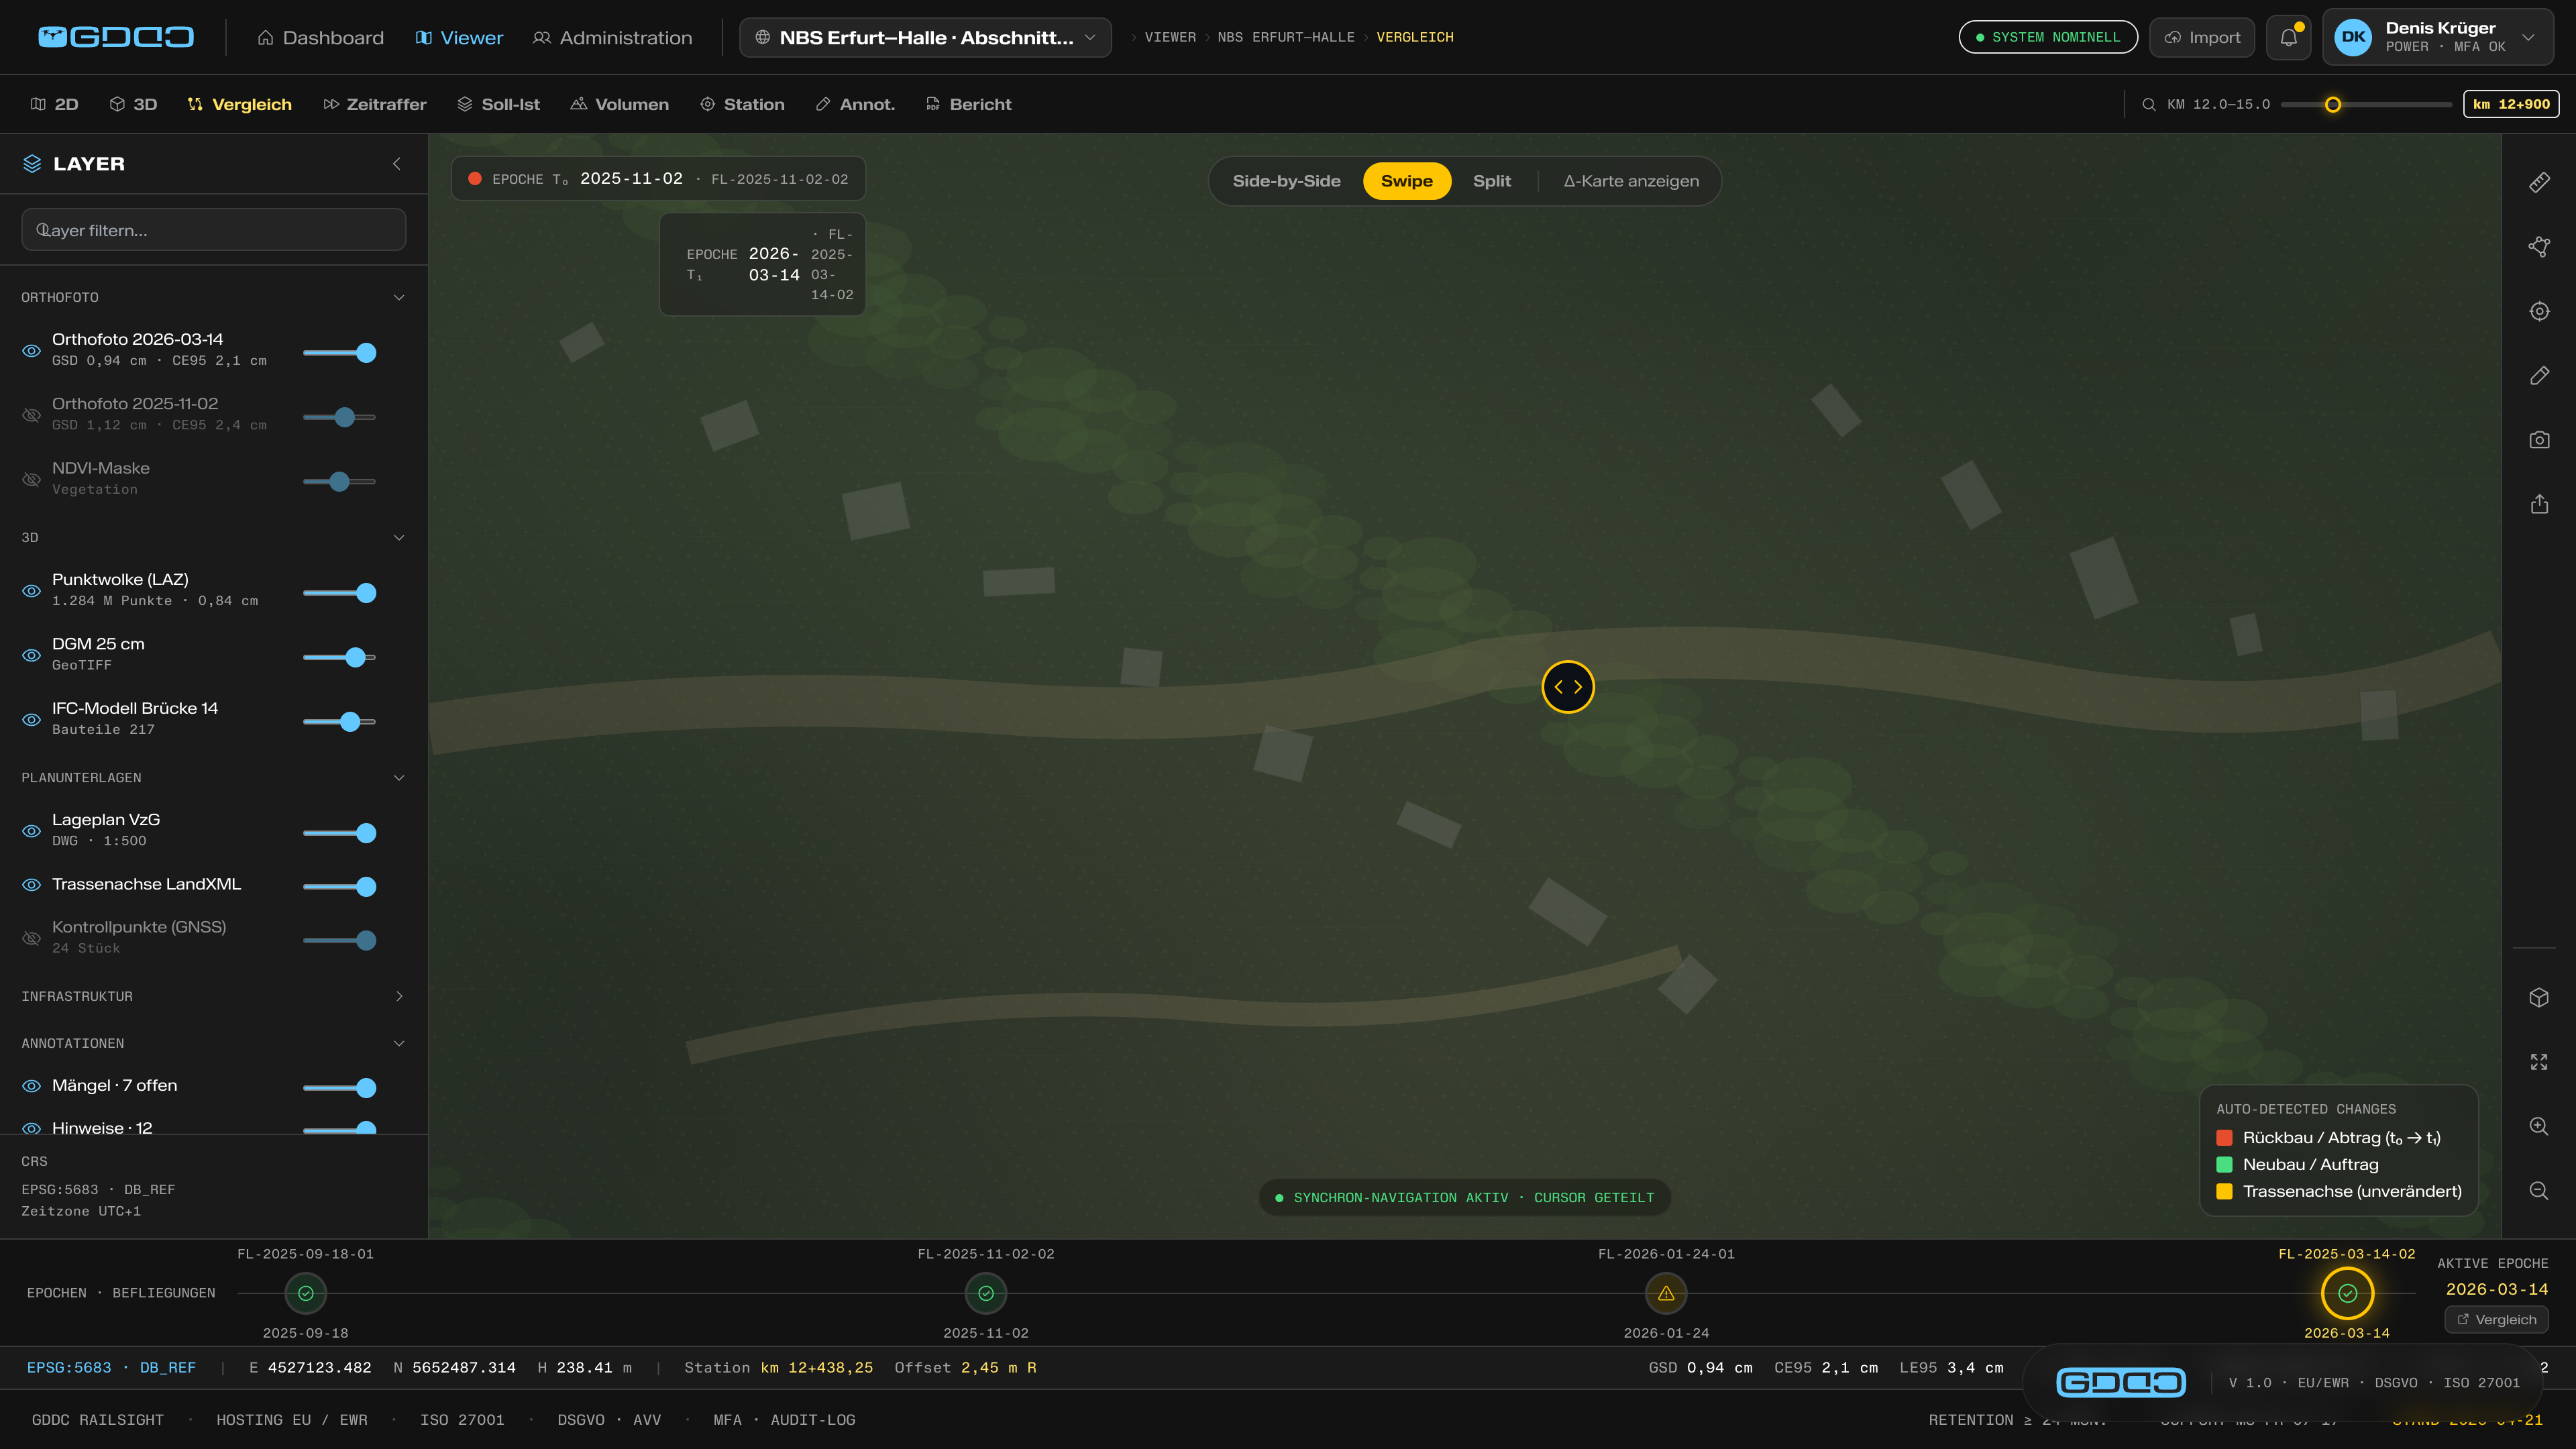Open the Dashboard page

(x=321, y=38)
